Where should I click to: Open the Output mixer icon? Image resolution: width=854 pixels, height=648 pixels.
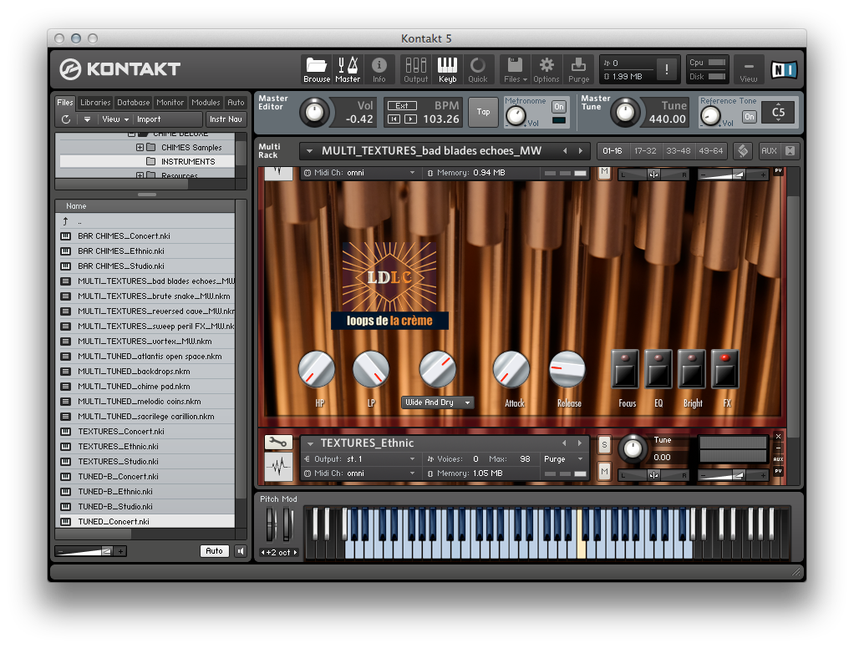coord(415,69)
